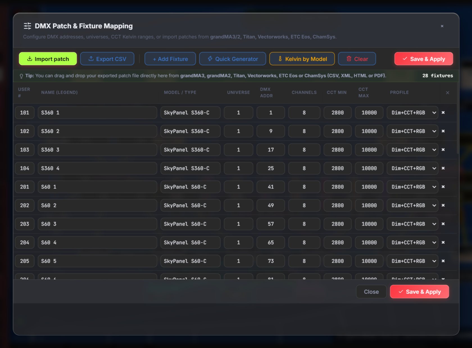
Task: Delete the S60 4 fixture row
Action: click(x=443, y=243)
